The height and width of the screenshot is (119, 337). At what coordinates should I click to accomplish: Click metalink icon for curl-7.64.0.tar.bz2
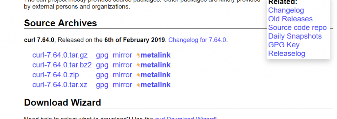pos(139,65)
